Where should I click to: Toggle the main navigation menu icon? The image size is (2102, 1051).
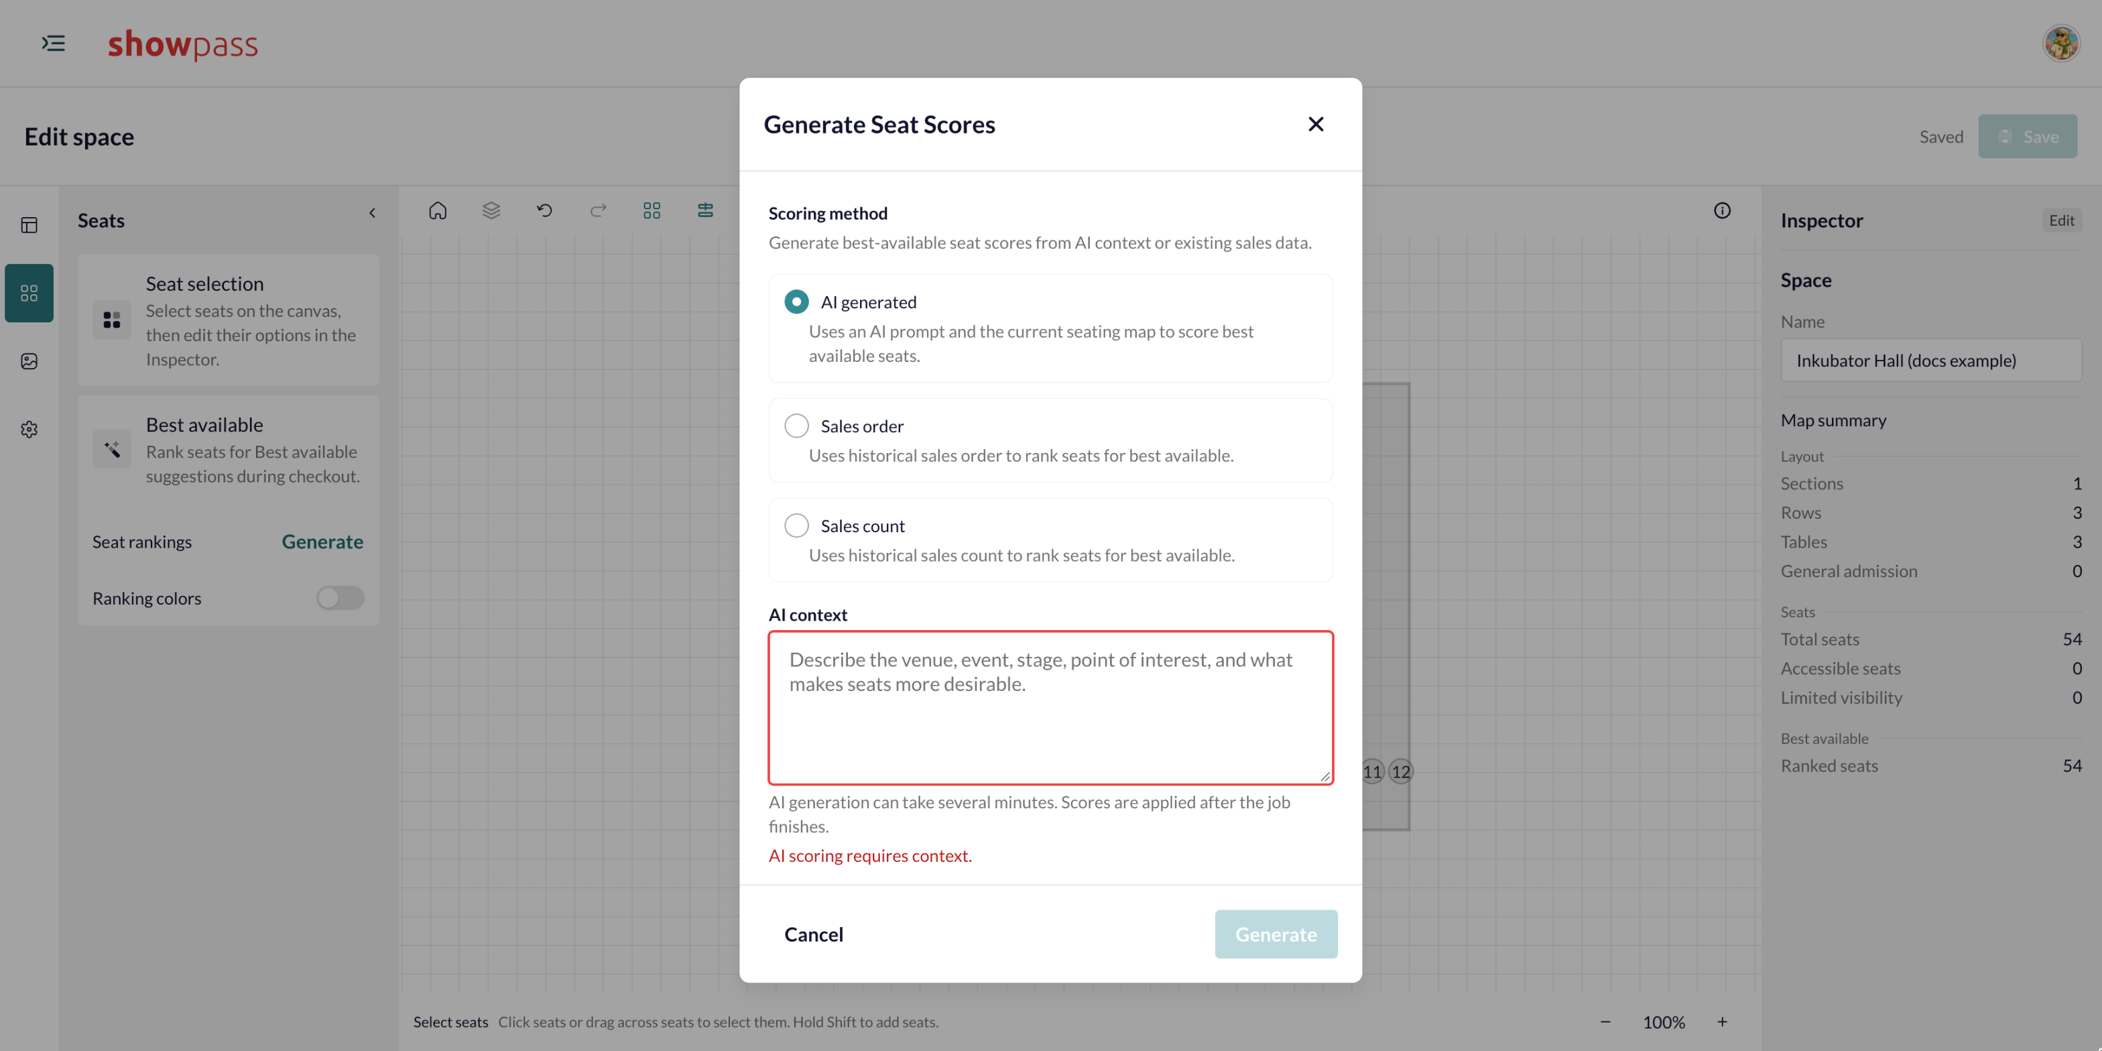point(54,44)
